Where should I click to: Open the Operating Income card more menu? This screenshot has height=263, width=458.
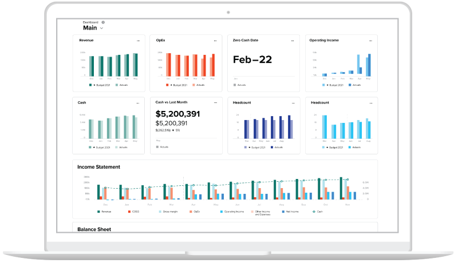point(369,41)
